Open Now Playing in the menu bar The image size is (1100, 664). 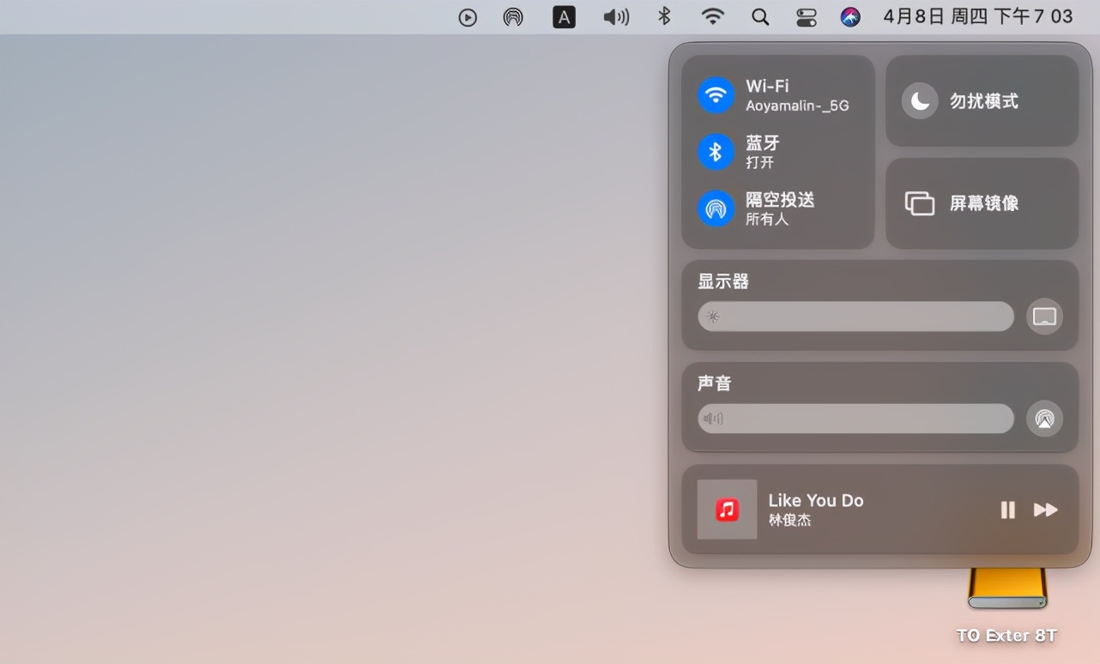pos(468,17)
